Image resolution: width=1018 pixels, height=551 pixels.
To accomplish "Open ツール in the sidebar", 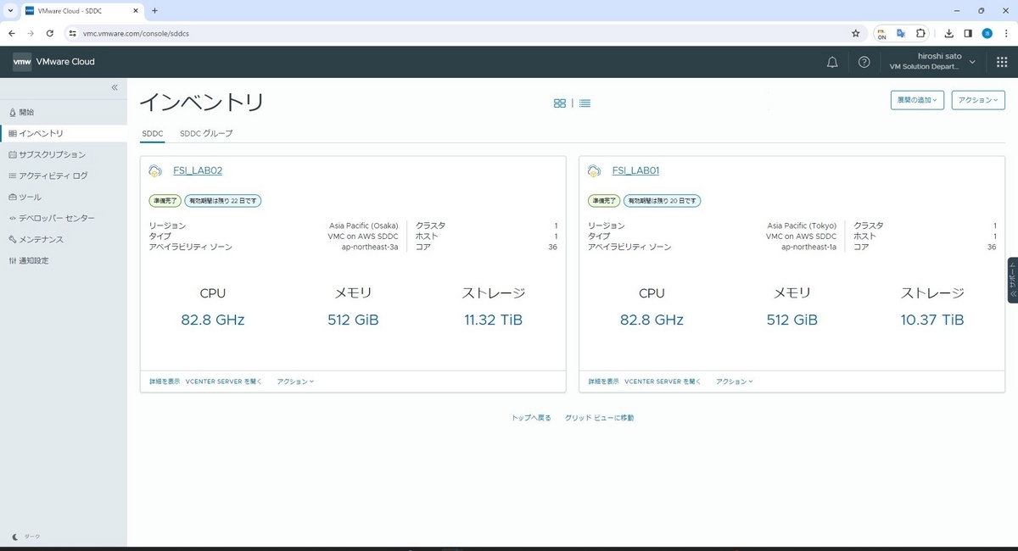I will click(x=64, y=197).
